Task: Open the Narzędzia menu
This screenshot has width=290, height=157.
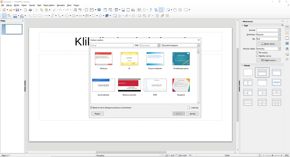Action: [61, 5]
